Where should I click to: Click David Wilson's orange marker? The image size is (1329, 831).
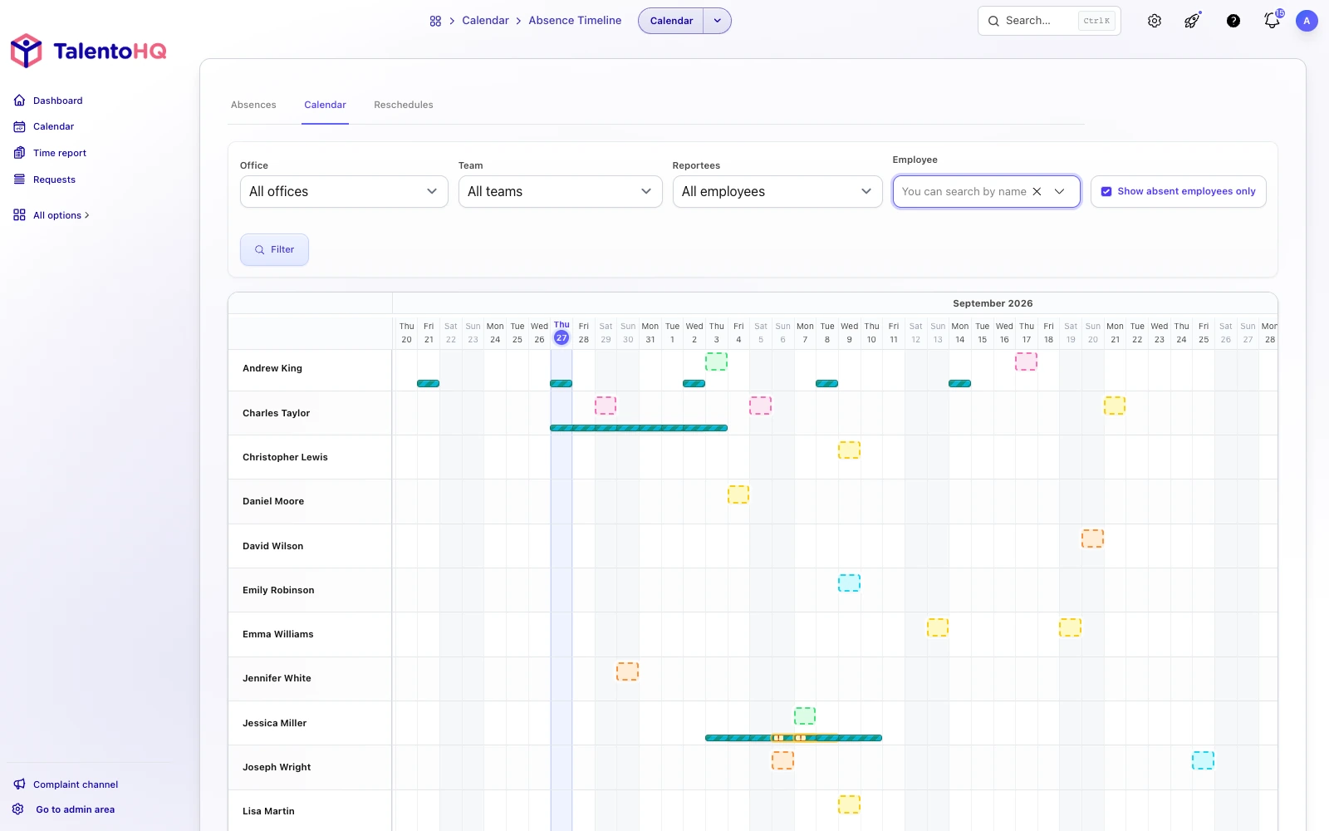coord(1092,538)
